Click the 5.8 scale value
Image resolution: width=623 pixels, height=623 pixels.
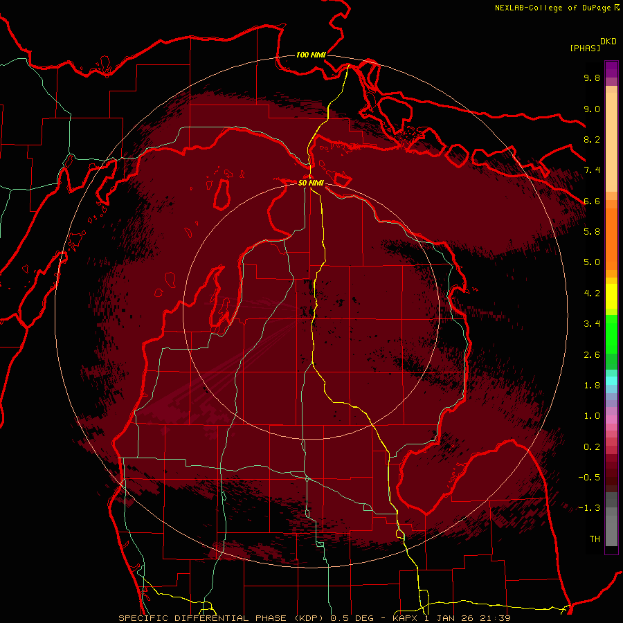click(592, 232)
